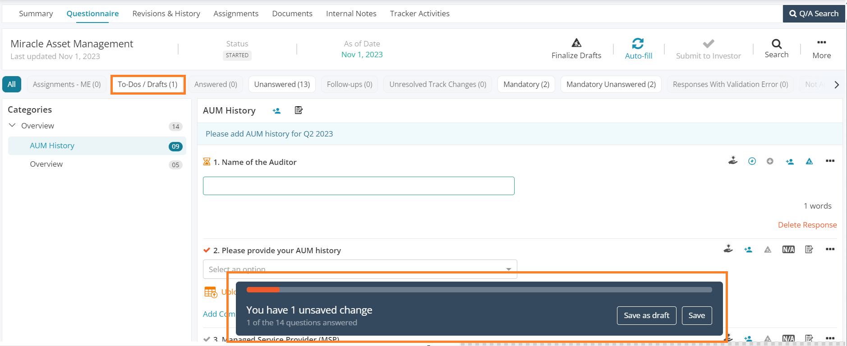
Task: Click the notes icon beside AUM History heading
Action: pyautogui.click(x=299, y=110)
